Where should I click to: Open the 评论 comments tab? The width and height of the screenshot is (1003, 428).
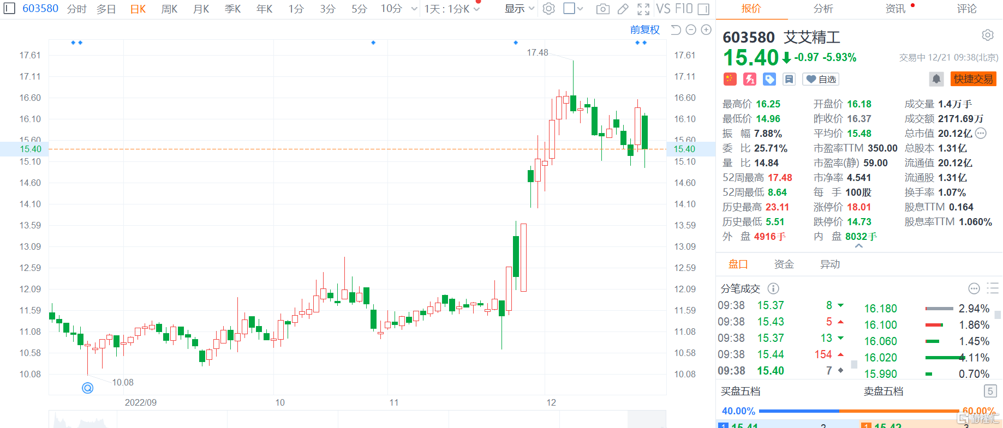click(967, 9)
